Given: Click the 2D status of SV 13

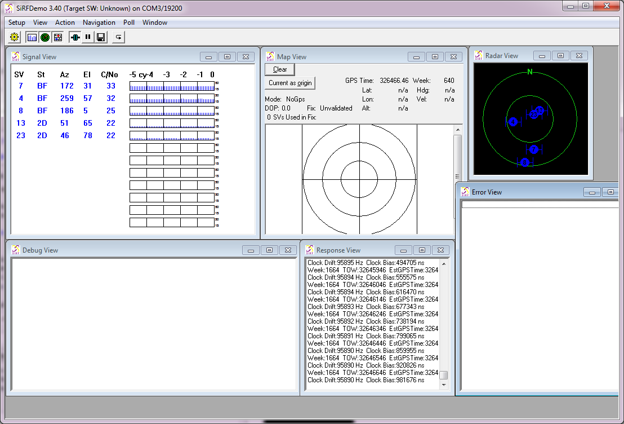Looking at the screenshot, I should coord(42,123).
